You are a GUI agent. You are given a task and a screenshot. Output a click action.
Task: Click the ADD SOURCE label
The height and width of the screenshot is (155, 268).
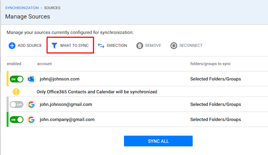tap(30, 46)
